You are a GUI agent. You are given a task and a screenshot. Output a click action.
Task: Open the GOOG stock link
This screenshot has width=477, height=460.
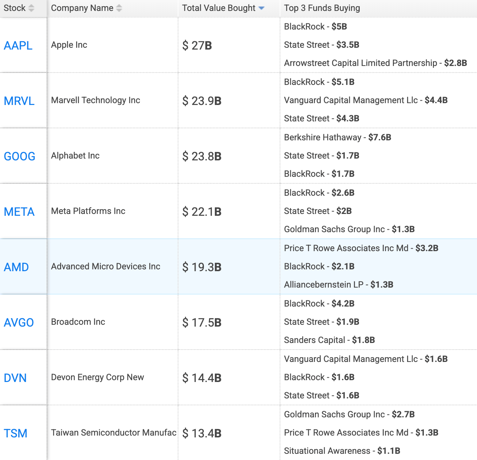20,156
